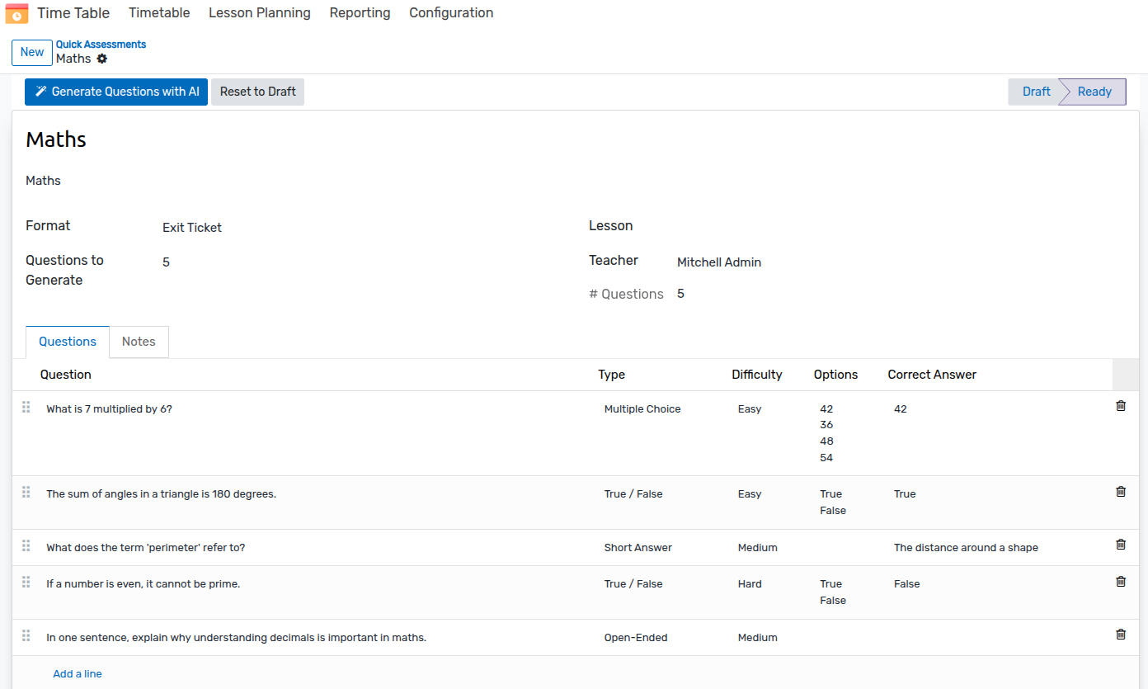Click the Reset to Draft button
Screen dimensions: 1148x689
(x=257, y=92)
